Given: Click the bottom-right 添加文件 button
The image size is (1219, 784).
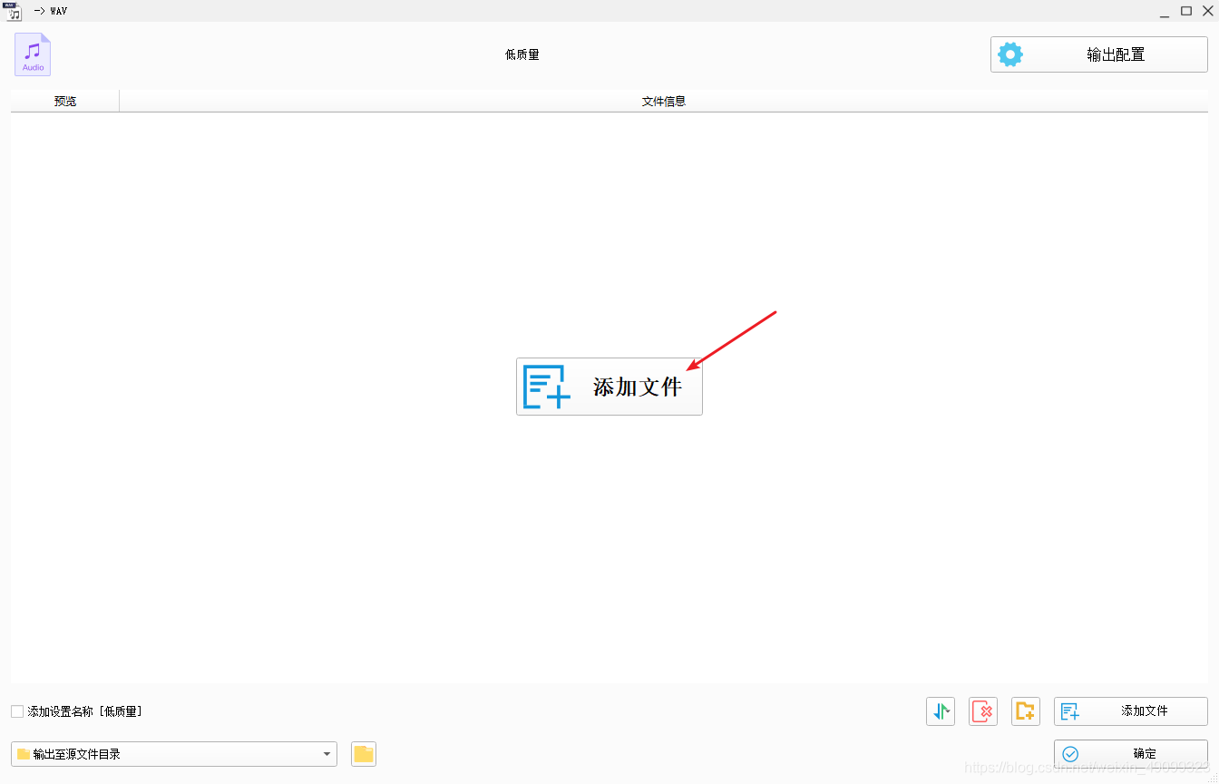Looking at the screenshot, I should (x=1130, y=711).
